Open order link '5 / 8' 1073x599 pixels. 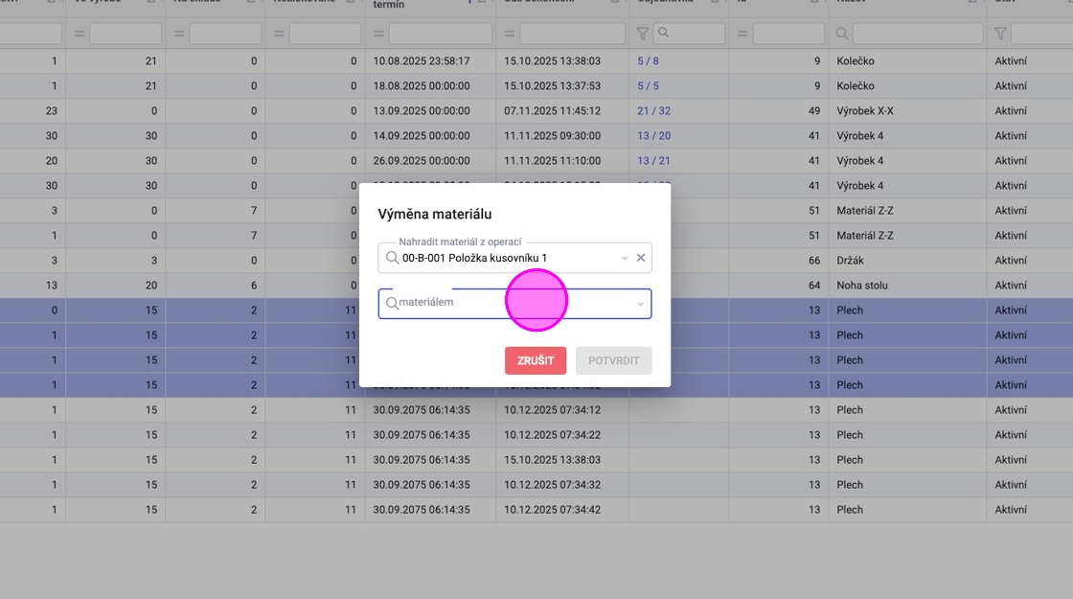click(x=648, y=61)
